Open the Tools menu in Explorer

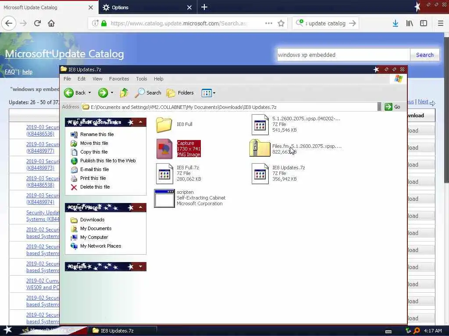(x=141, y=79)
